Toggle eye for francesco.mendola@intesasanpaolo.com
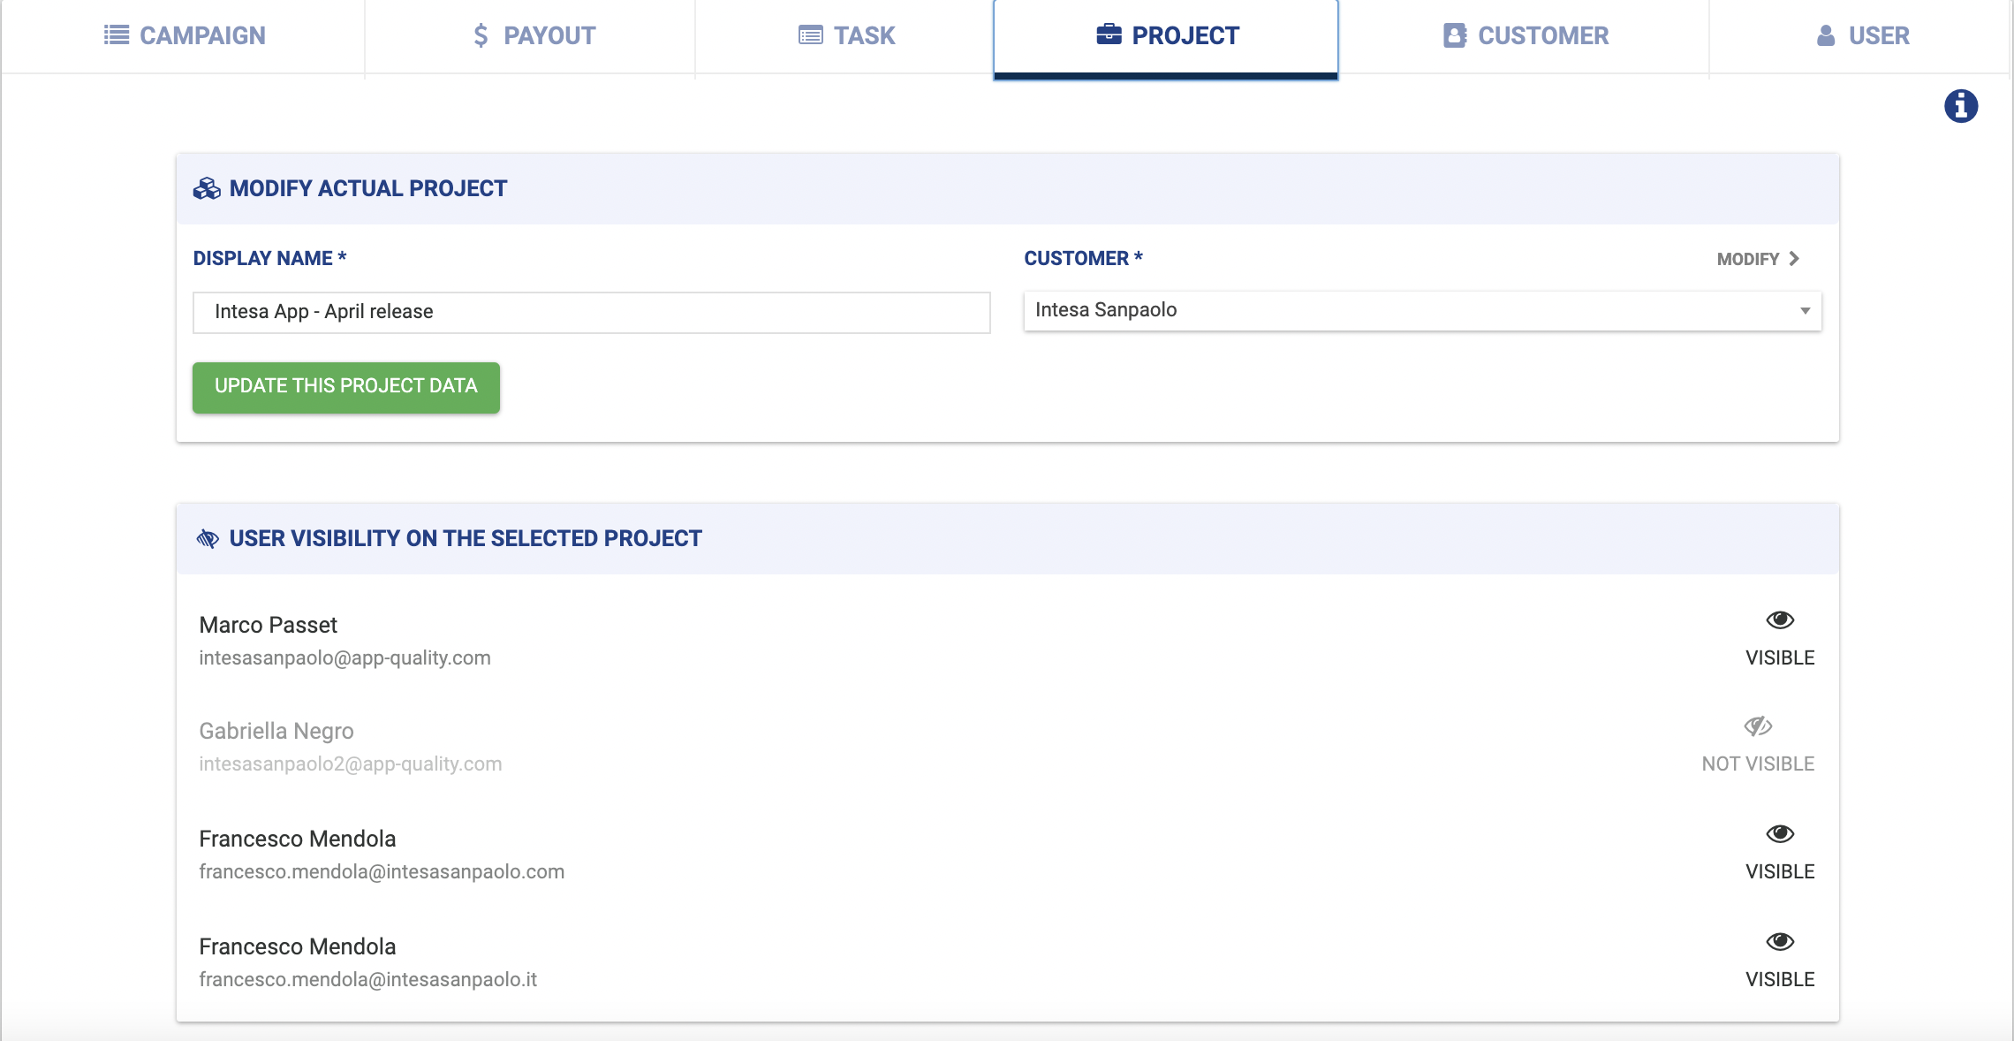 coord(1780,834)
